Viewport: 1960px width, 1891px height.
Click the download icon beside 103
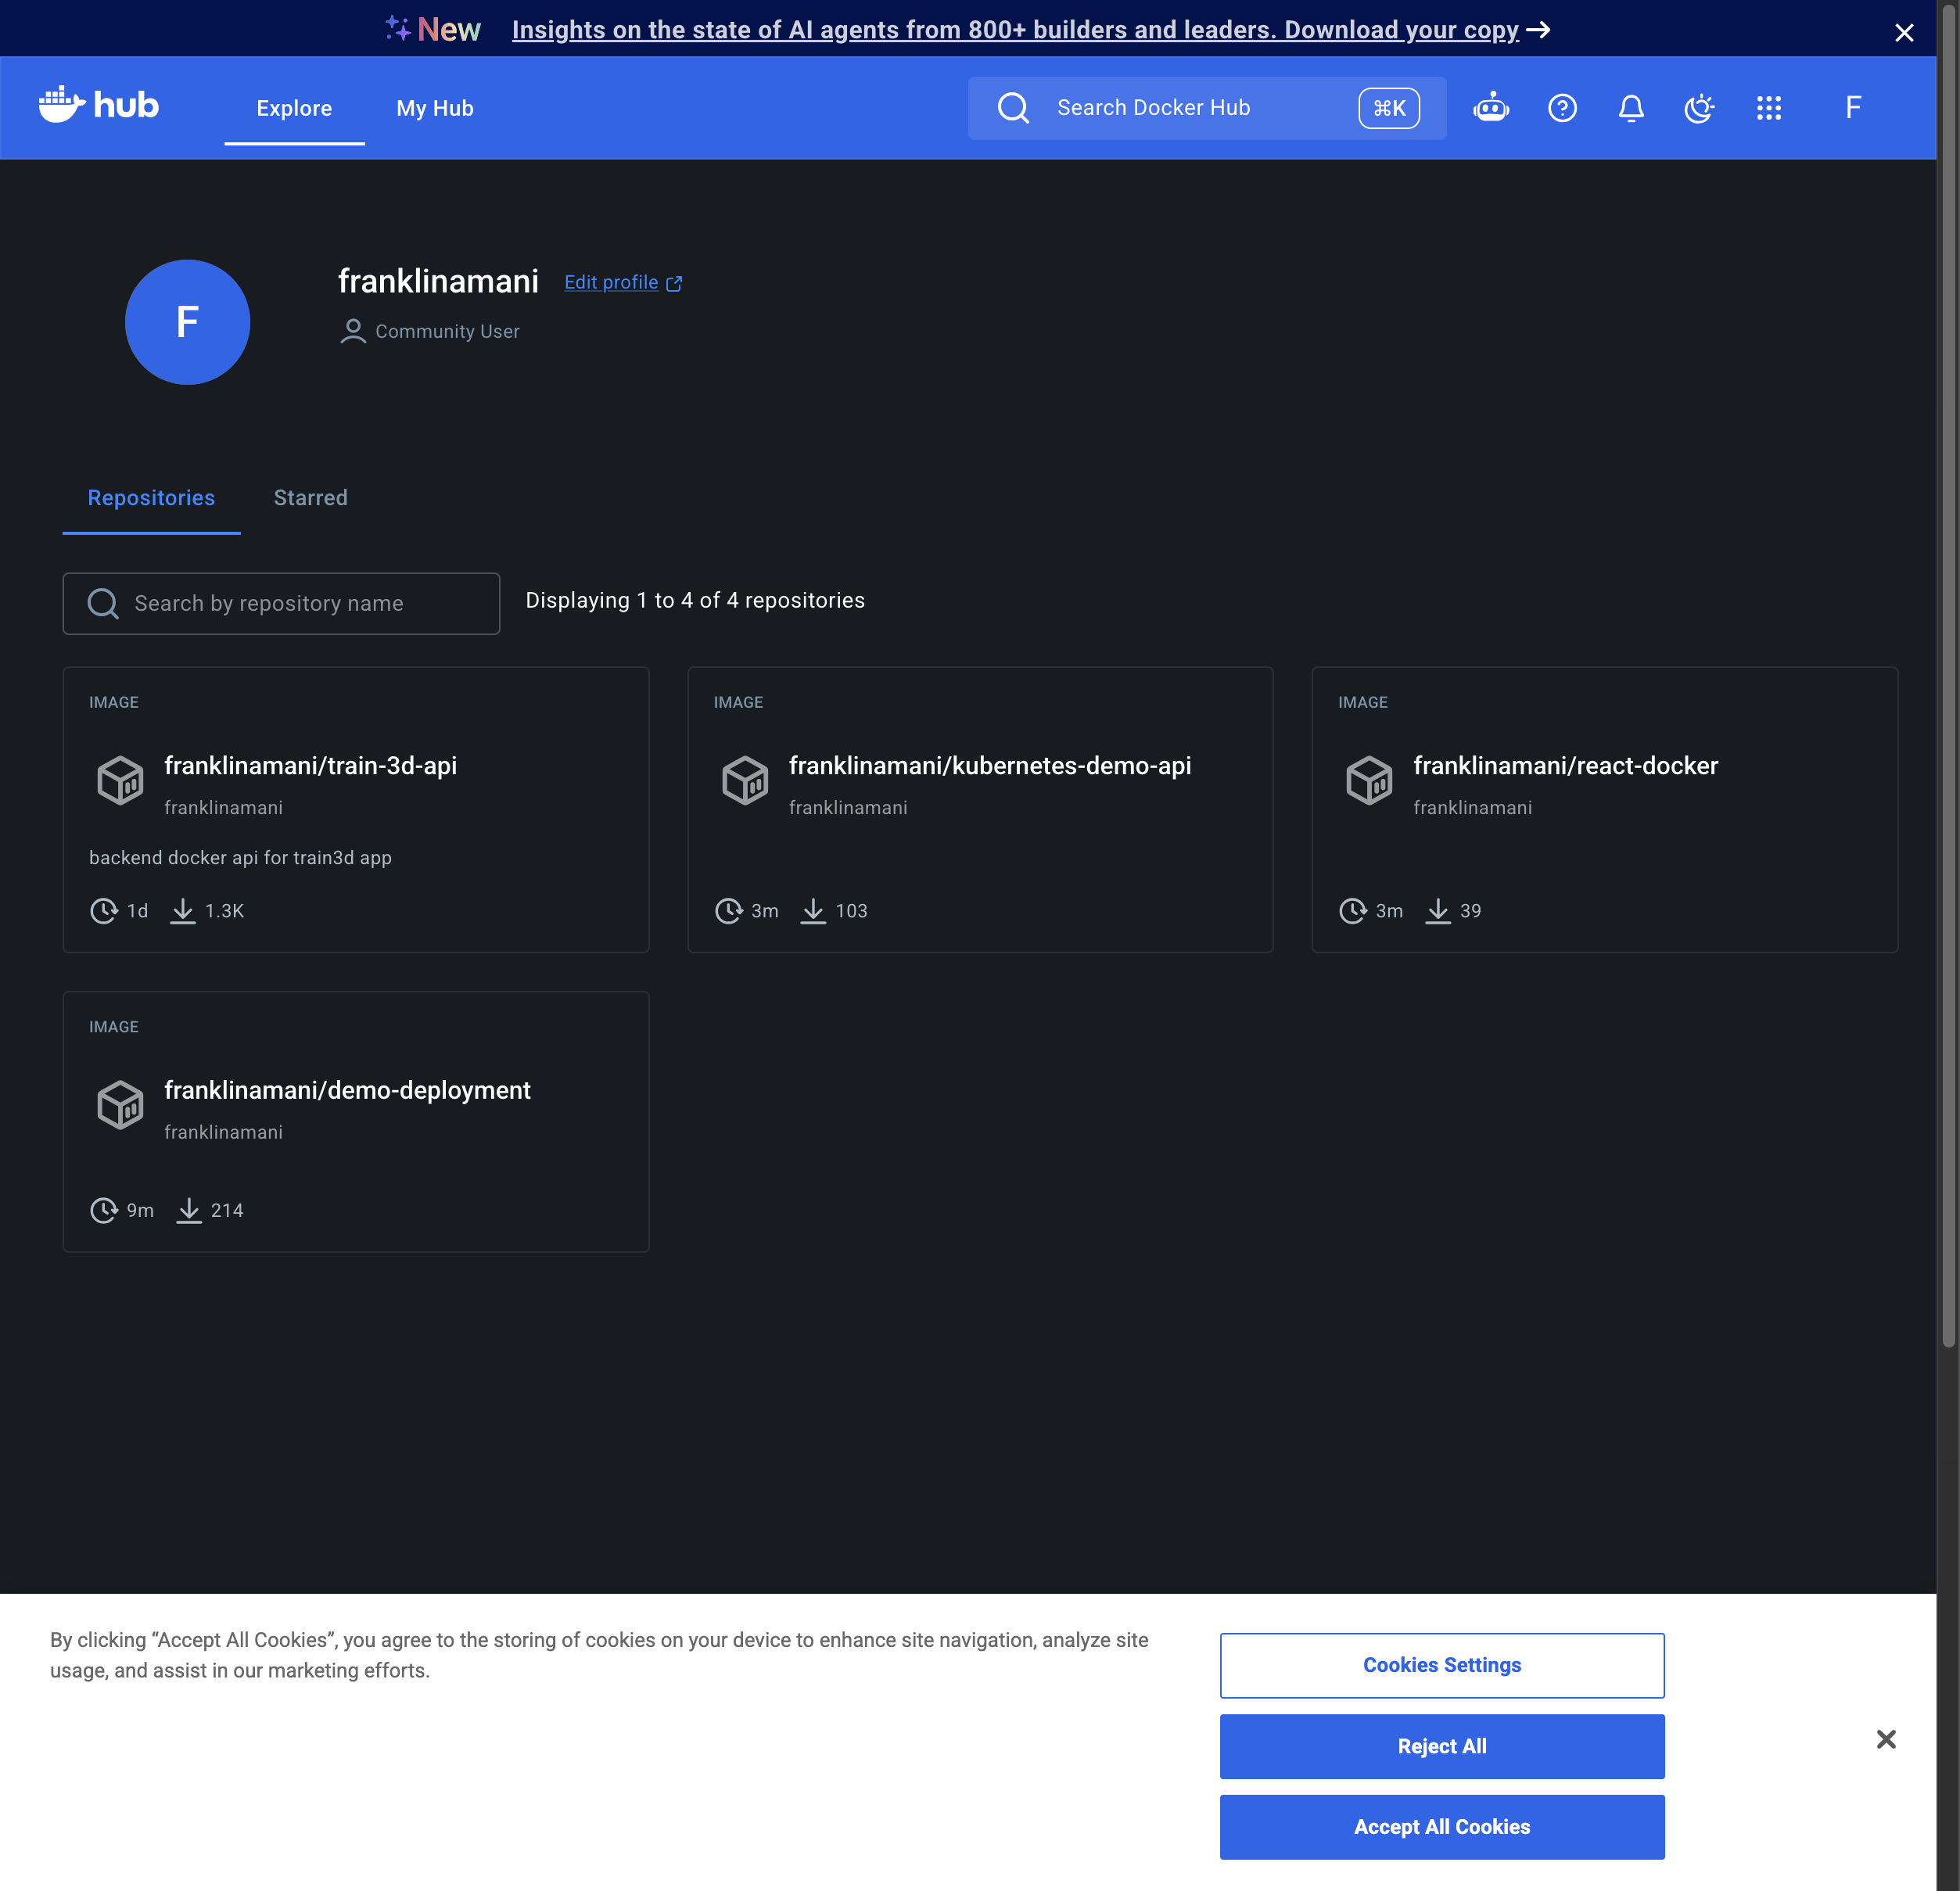pyautogui.click(x=813, y=911)
